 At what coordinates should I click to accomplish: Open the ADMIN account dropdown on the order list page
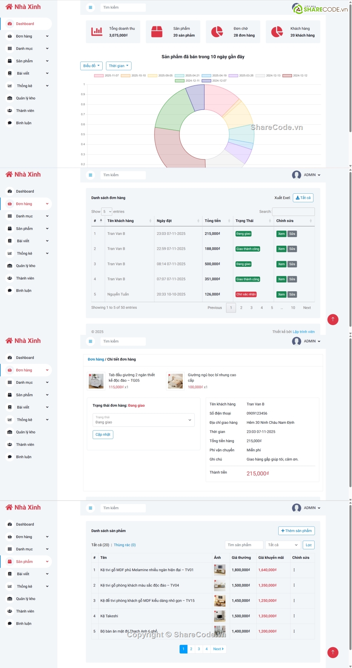tap(312, 175)
